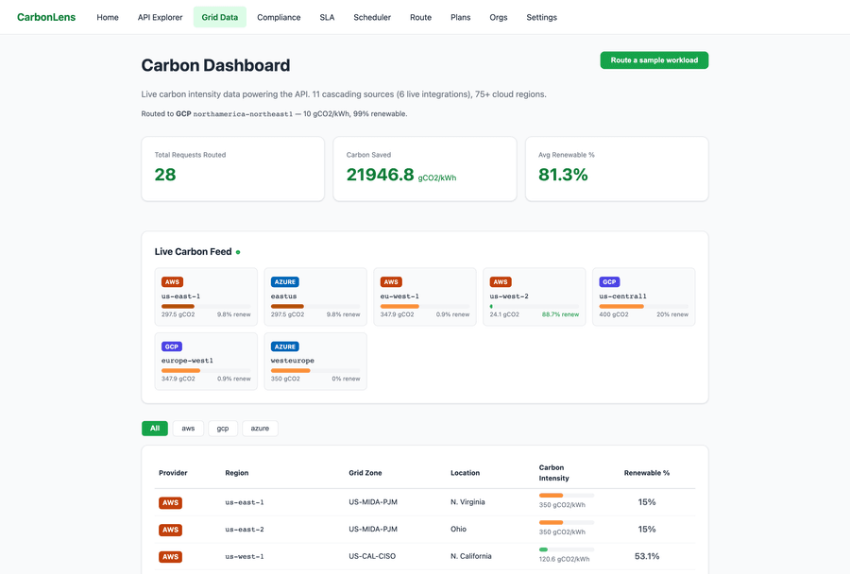The width and height of the screenshot is (850, 574).
Task: Click AWS badge in us-east-2 table row
Action: 170,530
